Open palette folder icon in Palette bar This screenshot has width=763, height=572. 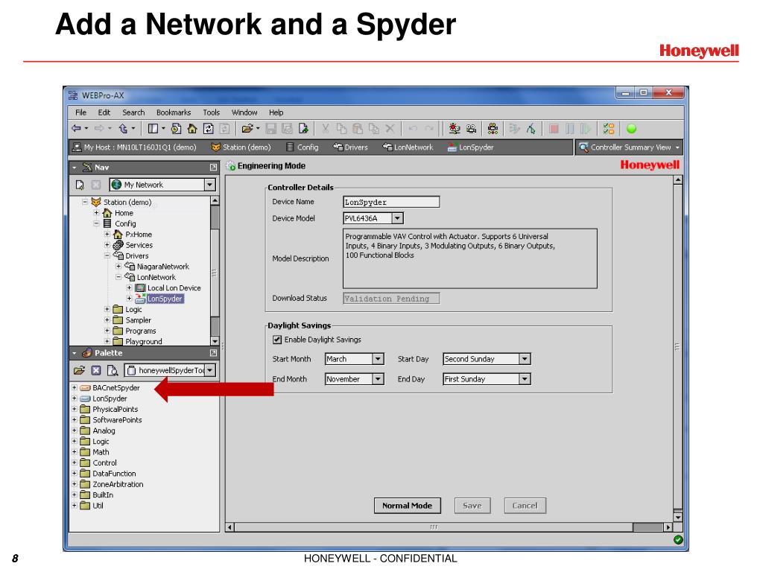click(x=79, y=371)
